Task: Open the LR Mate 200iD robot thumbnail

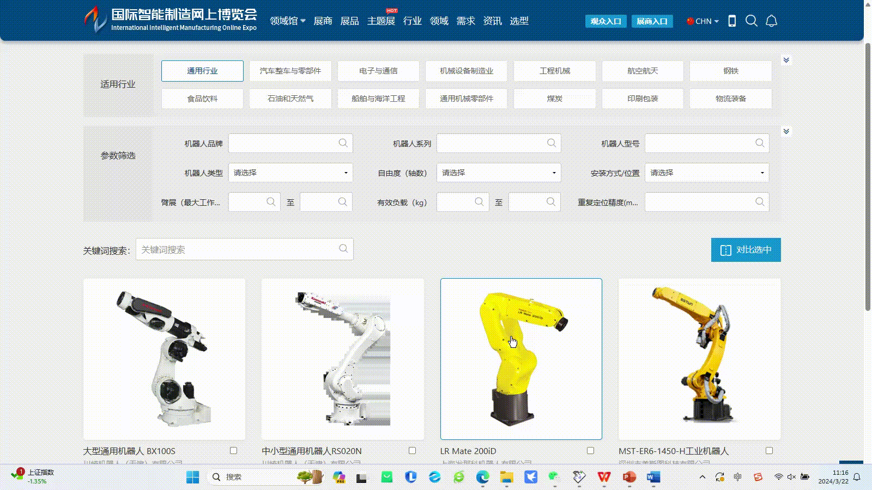Action: 521,359
